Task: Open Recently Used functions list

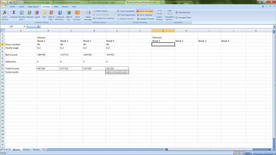Action: pos(22,15)
